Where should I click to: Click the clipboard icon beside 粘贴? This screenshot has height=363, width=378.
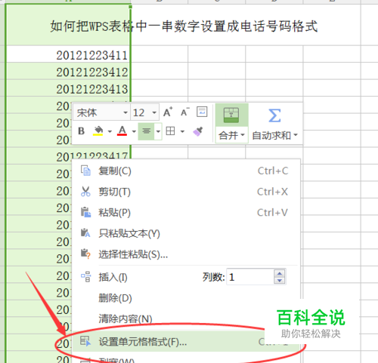click(85, 212)
